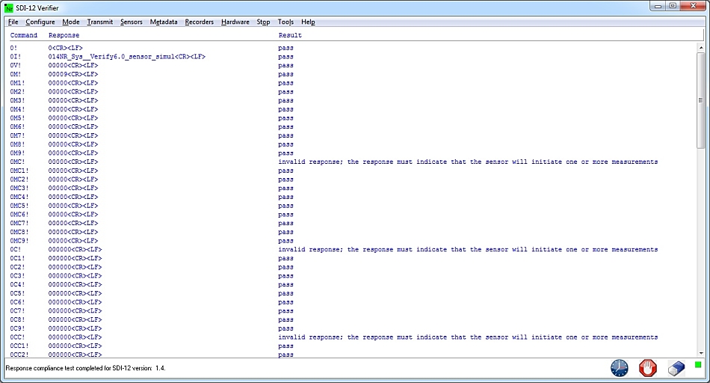710x383 pixels.
Task: Select the 0M5! command
Action: click(x=17, y=118)
